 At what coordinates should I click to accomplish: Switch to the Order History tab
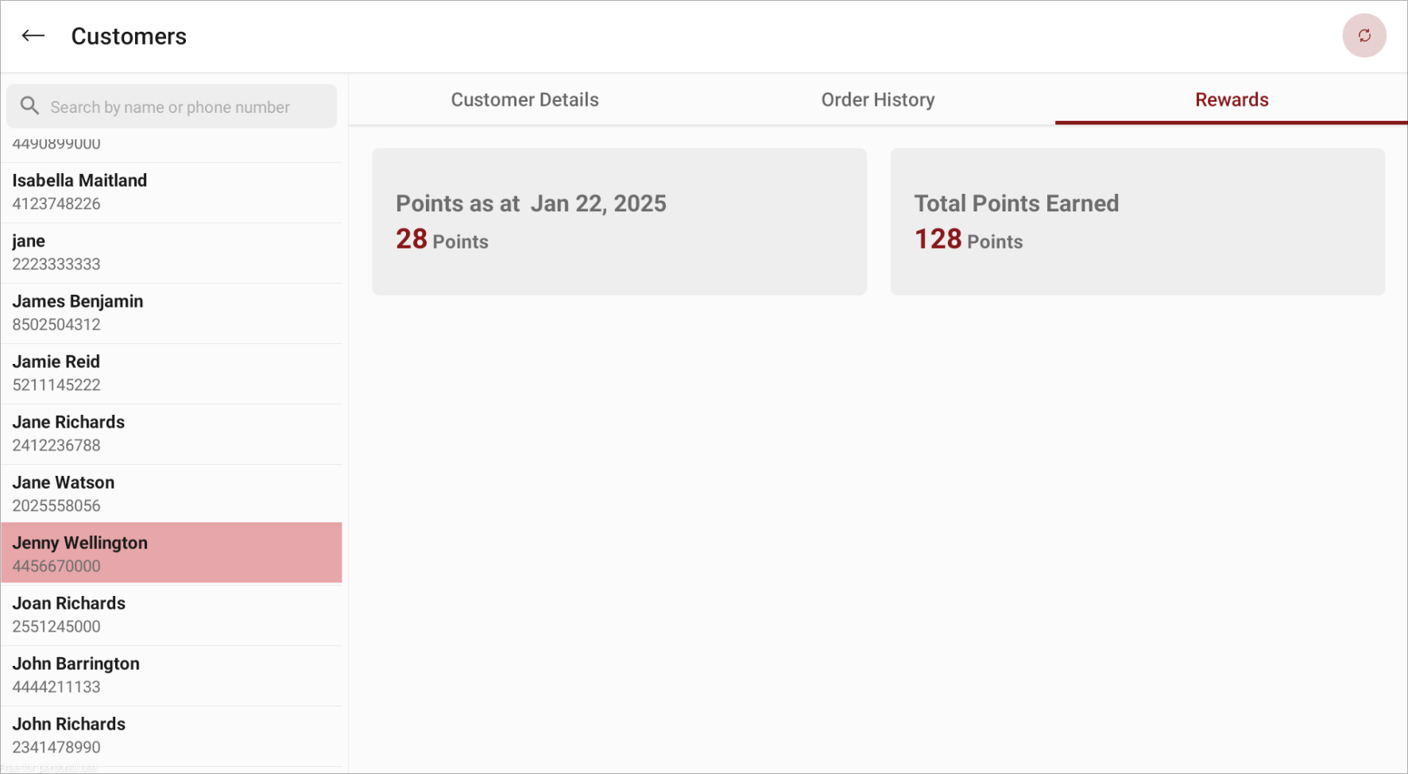(878, 99)
